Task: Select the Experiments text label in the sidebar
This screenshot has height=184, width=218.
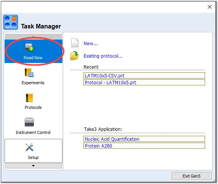Action: [33, 83]
